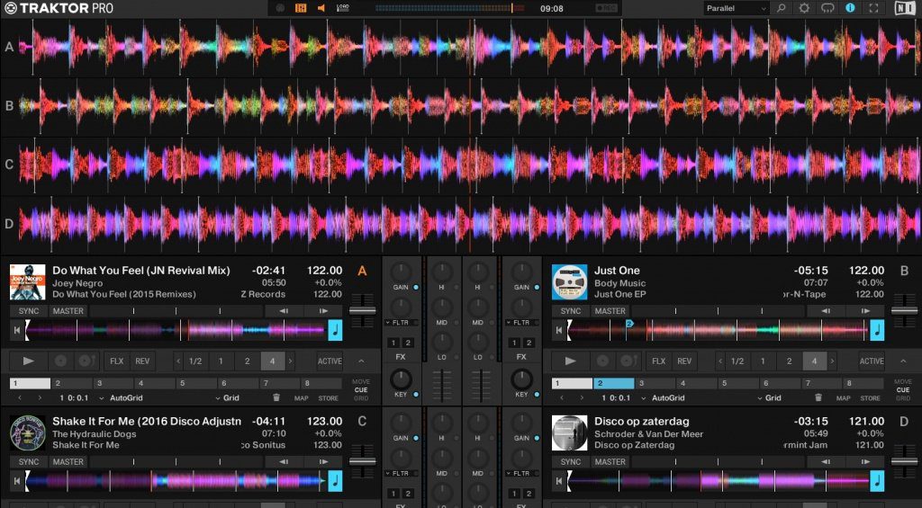This screenshot has height=508, width=922.
Task: Show smaller loop sizes on deck A
Action: [x=178, y=361]
